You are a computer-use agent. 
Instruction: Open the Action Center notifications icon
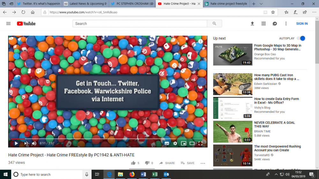(x=312, y=174)
